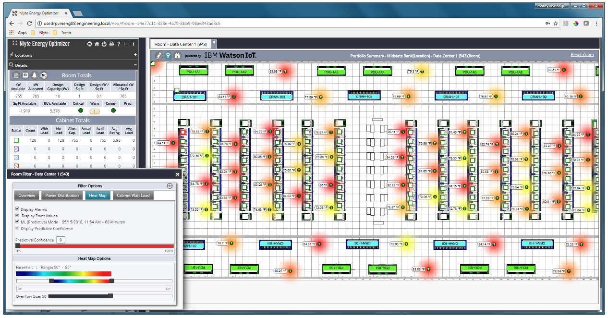Viewport: 608px width, 318px height.
Task: Open help via the question mark icon
Action: pyautogui.click(x=118, y=44)
